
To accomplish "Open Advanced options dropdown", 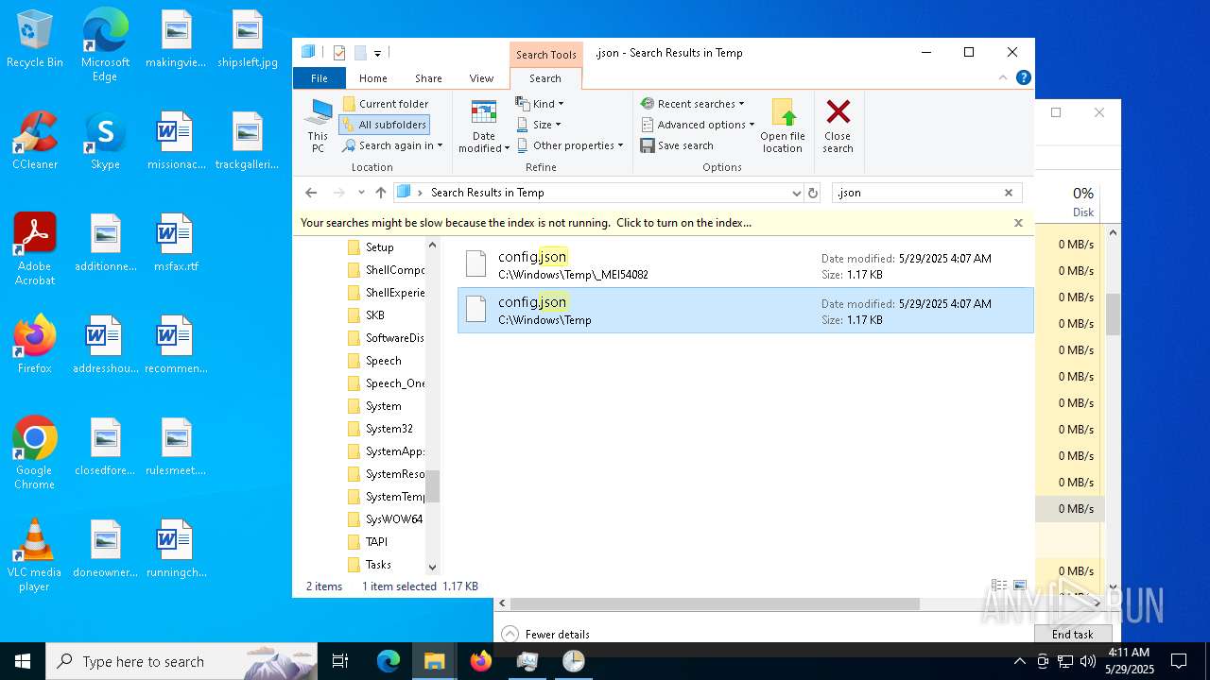I will [x=698, y=125].
